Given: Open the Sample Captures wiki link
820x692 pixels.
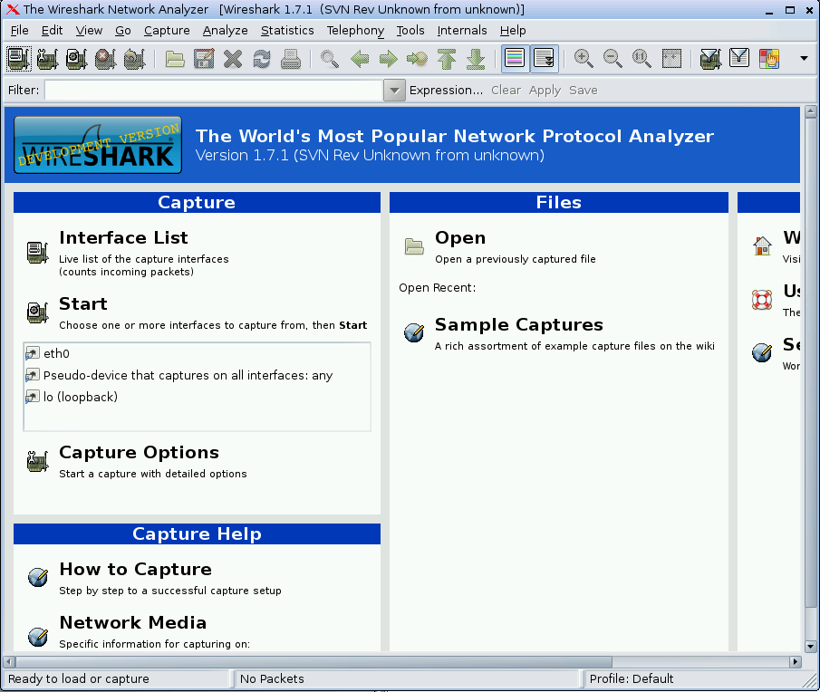Looking at the screenshot, I should 519,324.
